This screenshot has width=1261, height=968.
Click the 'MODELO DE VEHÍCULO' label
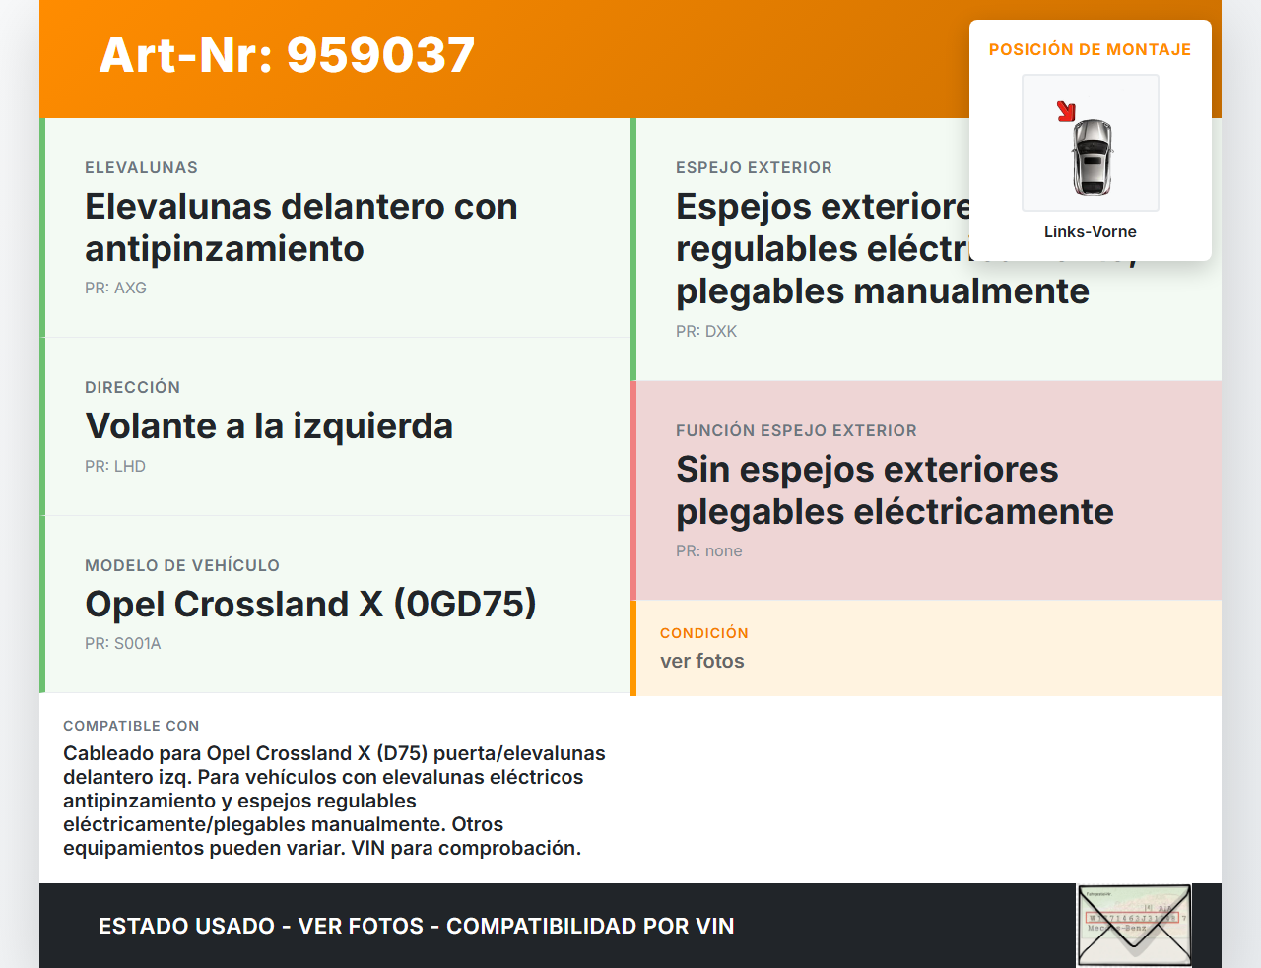coord(182,566)
